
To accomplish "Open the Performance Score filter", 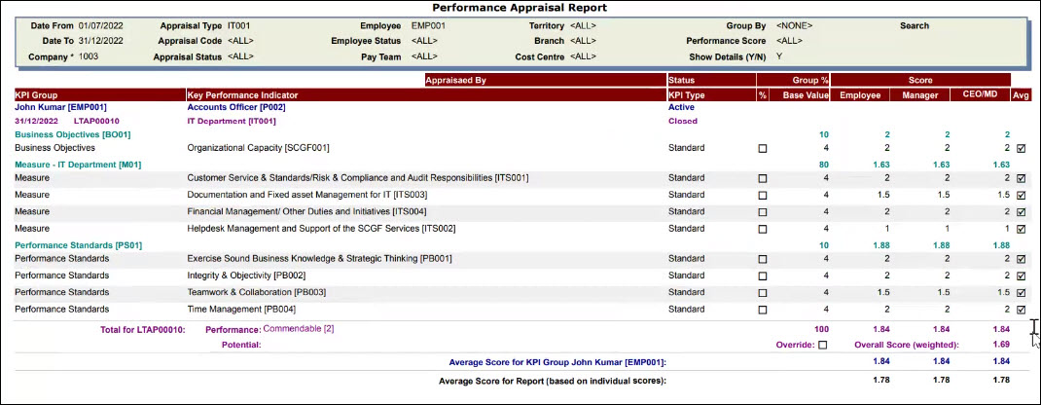I will tap(789, 41).
